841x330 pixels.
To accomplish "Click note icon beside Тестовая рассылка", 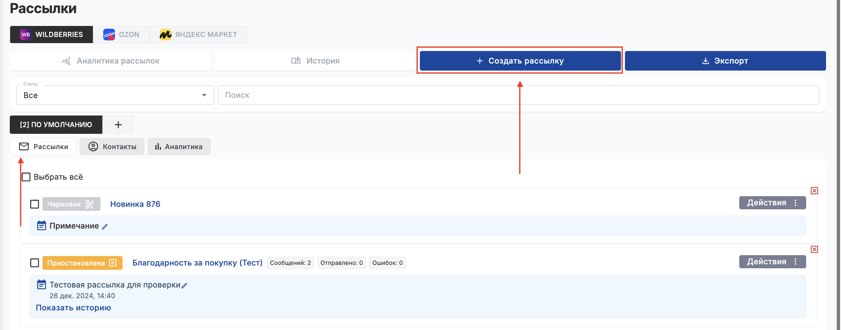I will [x=42, y=284].
